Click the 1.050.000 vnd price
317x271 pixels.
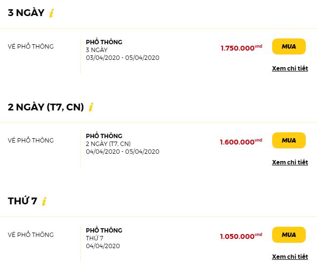coord(241,236)
